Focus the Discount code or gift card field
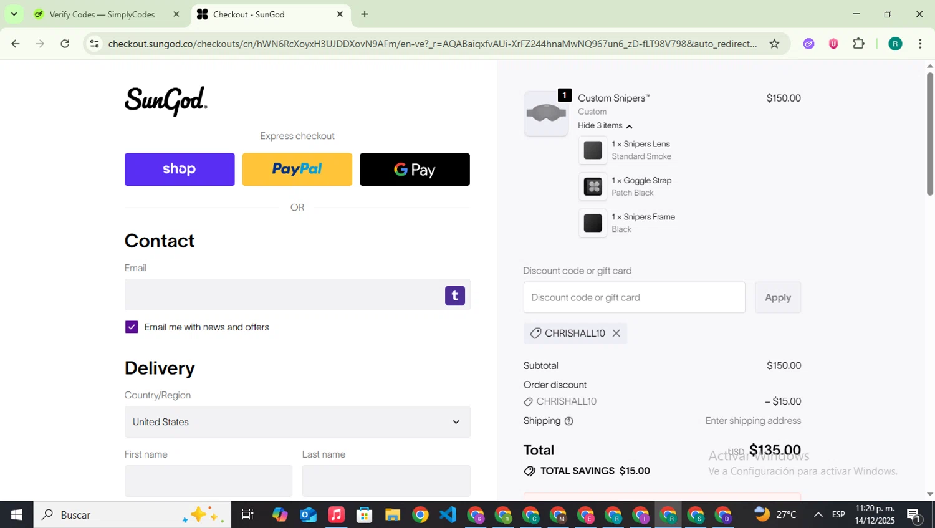The image size is (935, 528). pyautogui.click(x=634, y=297)
